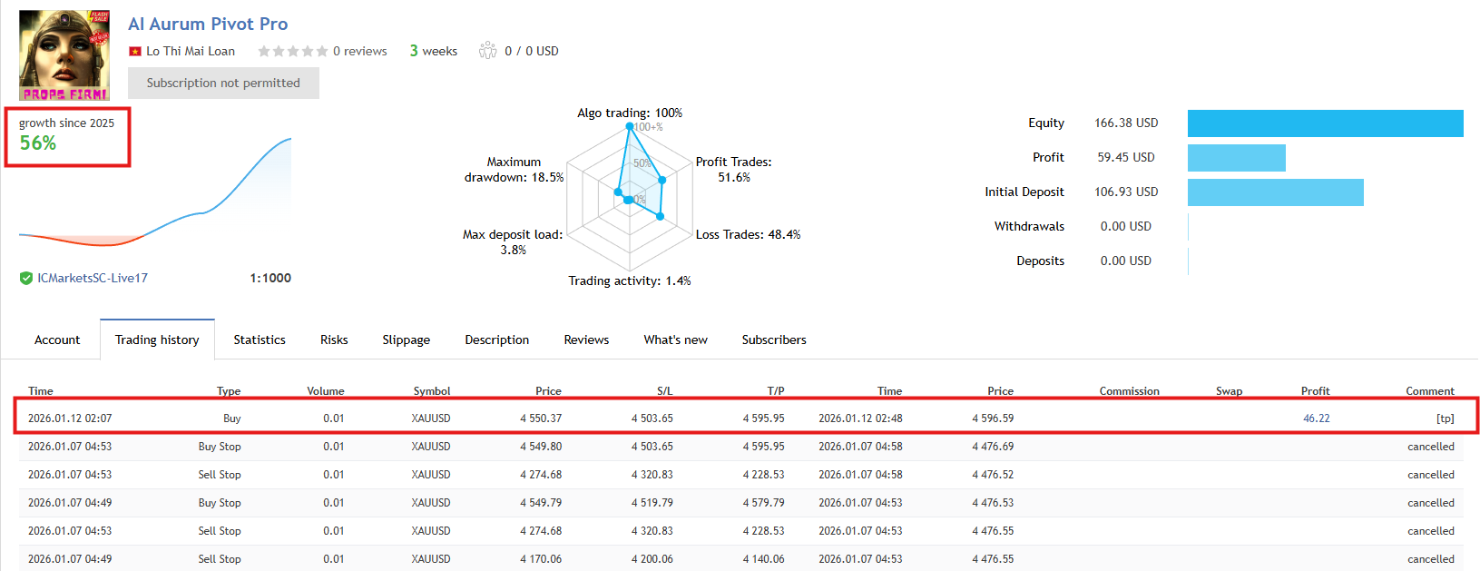Open author Lo Thi Mai Loan profile
Screen dimensions: 1480x571
tap(191, 52)
